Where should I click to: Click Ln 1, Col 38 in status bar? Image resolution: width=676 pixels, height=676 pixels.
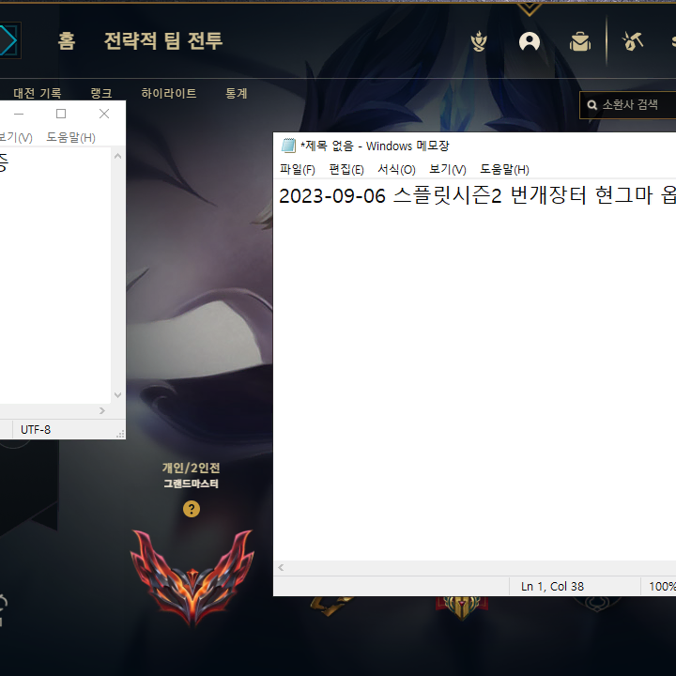(x=552, y=586)
